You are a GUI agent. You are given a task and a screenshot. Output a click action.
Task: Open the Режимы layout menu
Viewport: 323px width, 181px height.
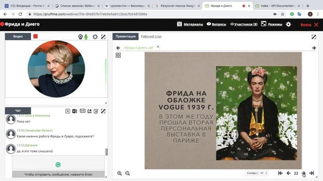click(272, 24)
